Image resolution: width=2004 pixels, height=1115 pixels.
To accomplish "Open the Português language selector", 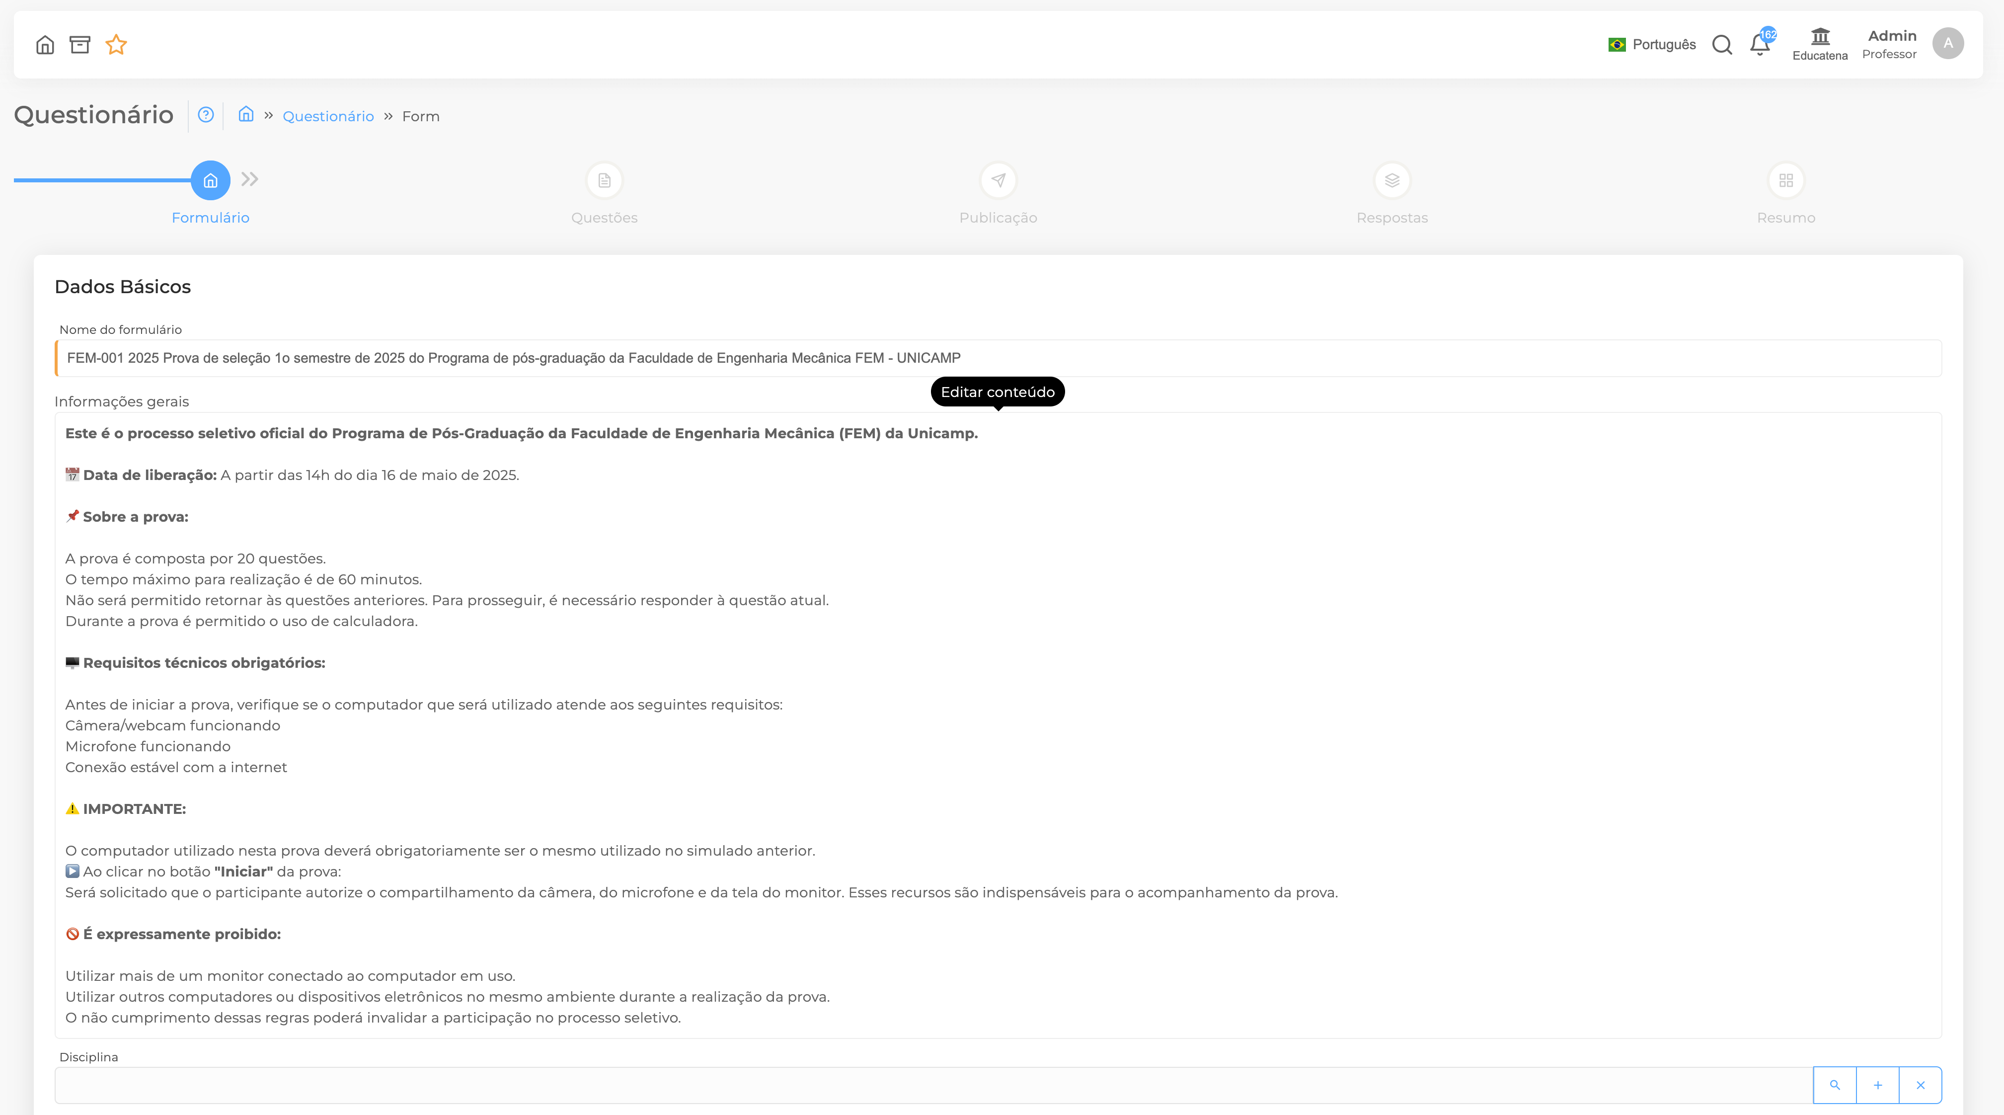I will click(x=1652, y=44).
